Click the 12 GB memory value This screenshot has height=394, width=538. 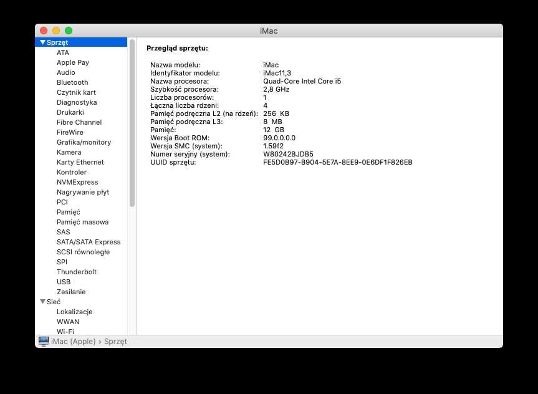(x=274, y=130)
